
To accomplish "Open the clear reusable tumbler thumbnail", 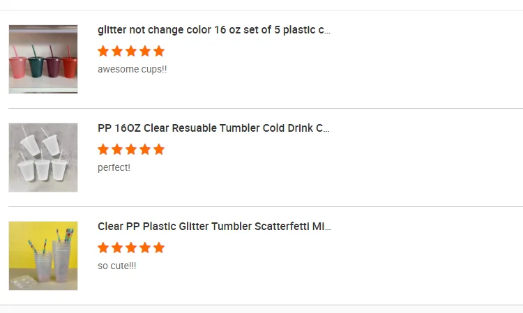I will (43, 158).
